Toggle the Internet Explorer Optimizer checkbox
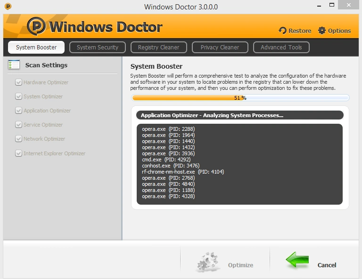 click(18, 153)
